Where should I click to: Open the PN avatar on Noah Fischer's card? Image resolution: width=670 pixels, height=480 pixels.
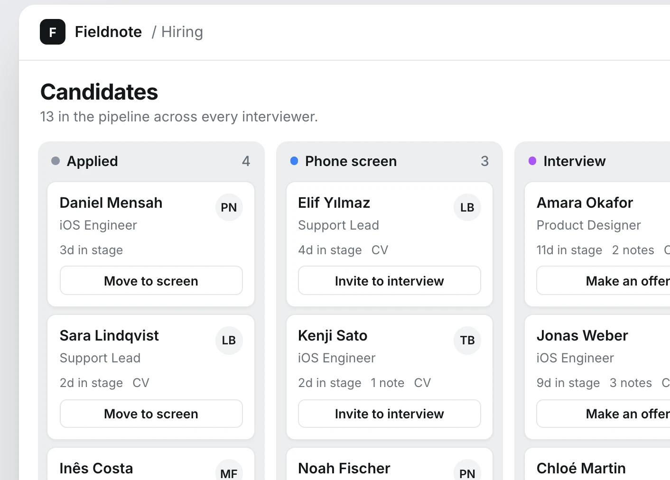point(467,470)
